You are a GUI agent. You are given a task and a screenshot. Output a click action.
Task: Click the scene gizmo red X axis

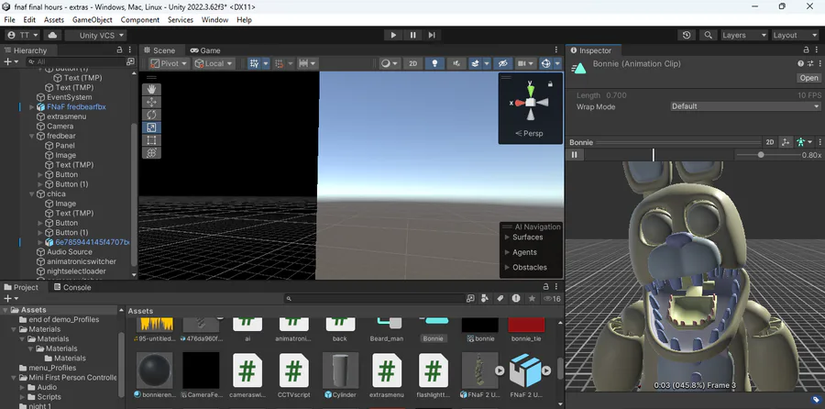pyautogui.click(x=518, y=104)
